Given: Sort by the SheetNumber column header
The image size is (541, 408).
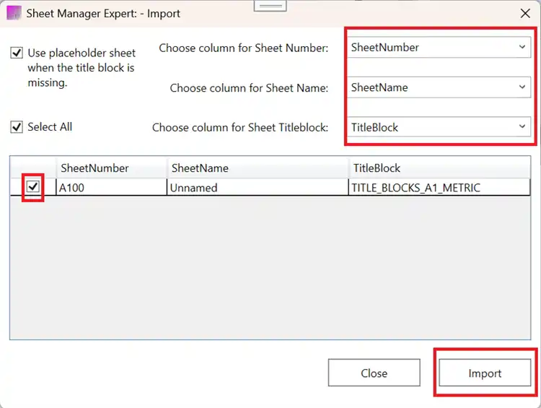Looking at the screenshot, I should pos(111,168).
